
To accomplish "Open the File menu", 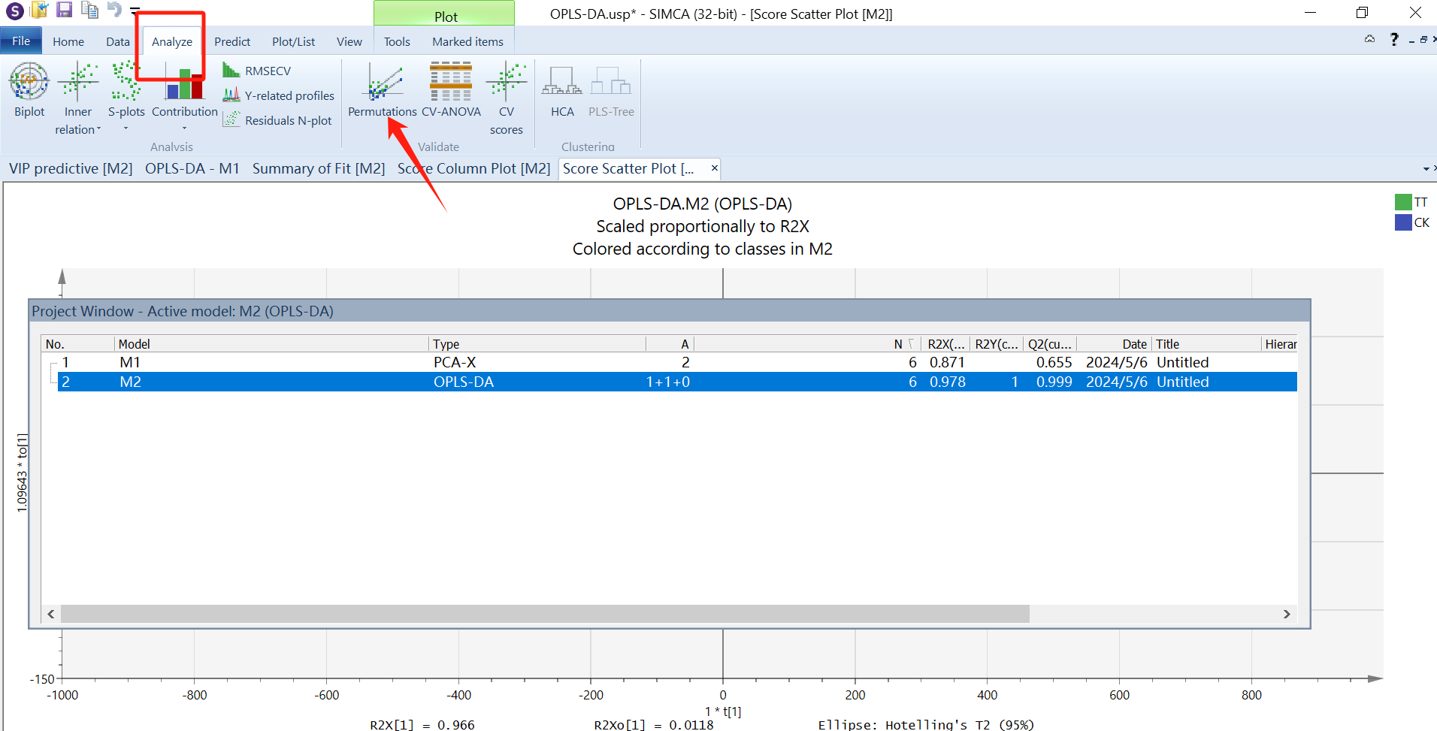I will (21, 41).
